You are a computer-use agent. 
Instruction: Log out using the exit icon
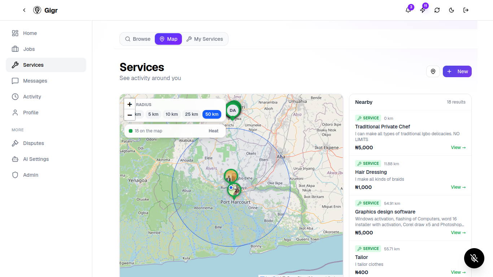coord(466,10)
